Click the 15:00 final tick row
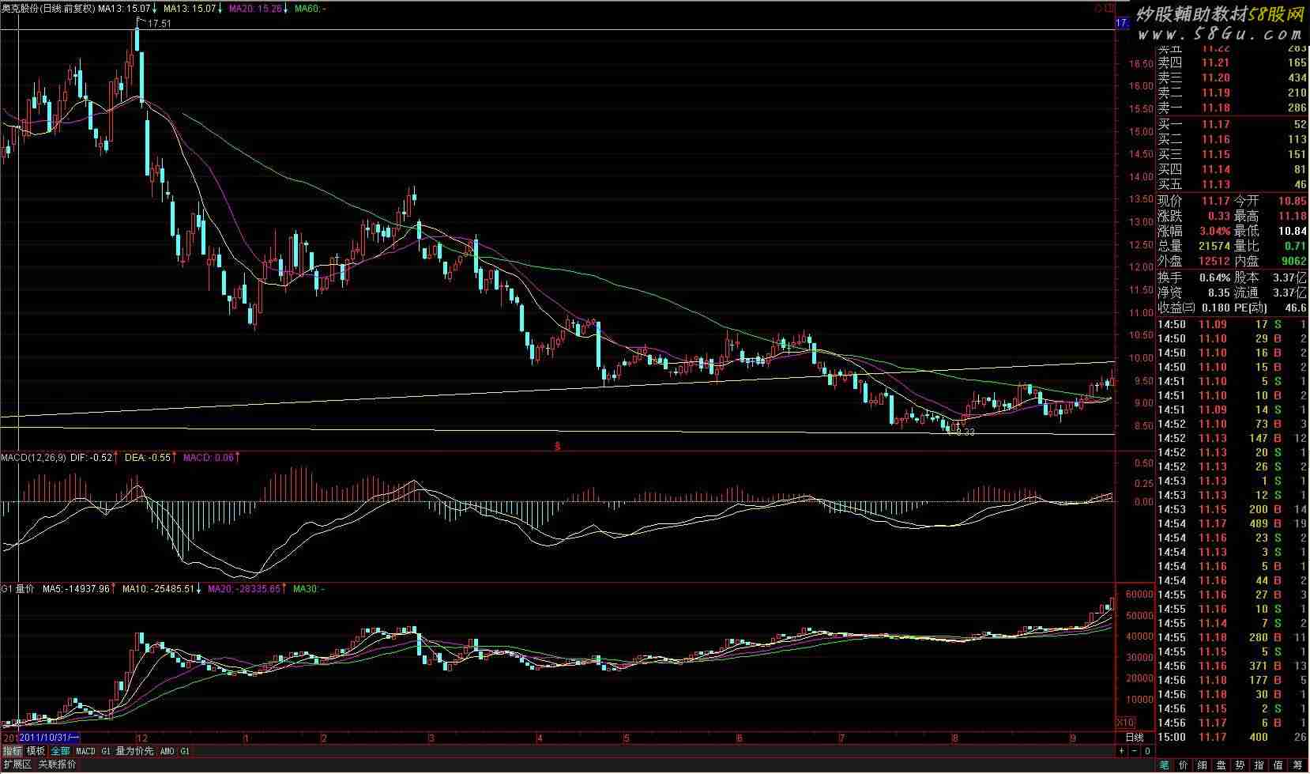This screenshot has width=1310, height=774. pyautogui.click(x=1232, y=737)
